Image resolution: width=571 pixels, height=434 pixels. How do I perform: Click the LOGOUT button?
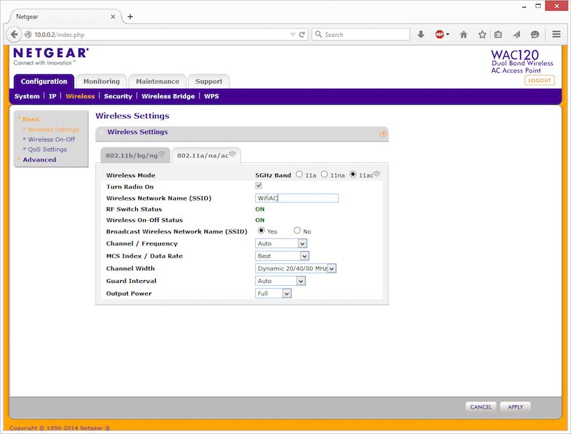pos(539,80)
